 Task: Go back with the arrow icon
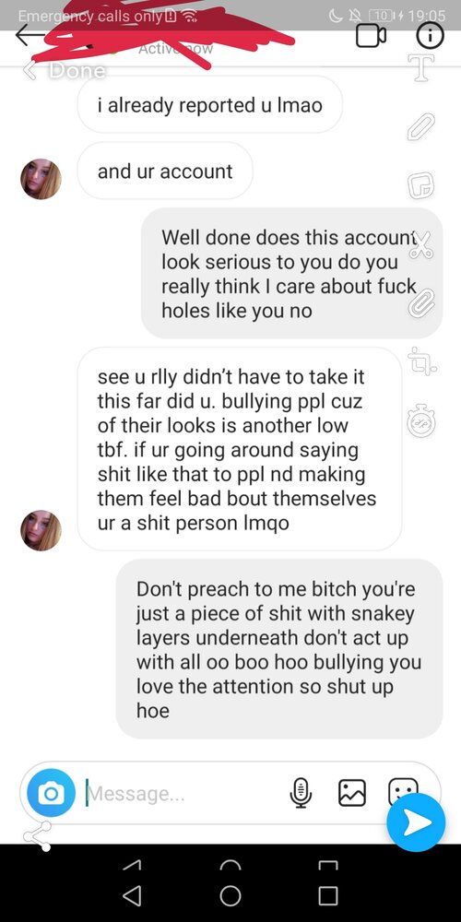coord(29,36)
